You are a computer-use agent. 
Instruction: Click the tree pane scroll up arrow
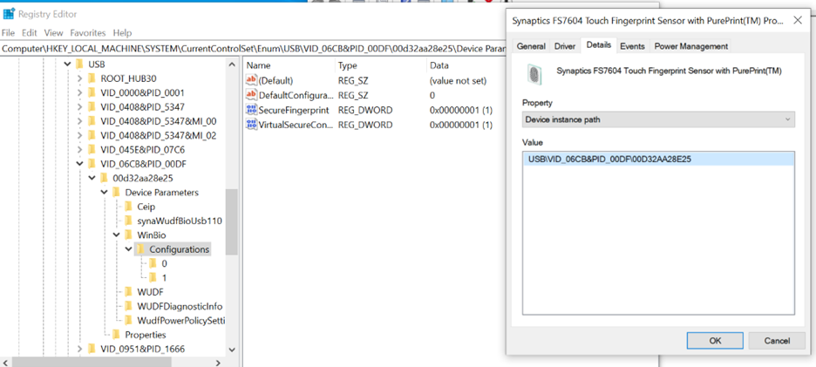tap(232, 64)
